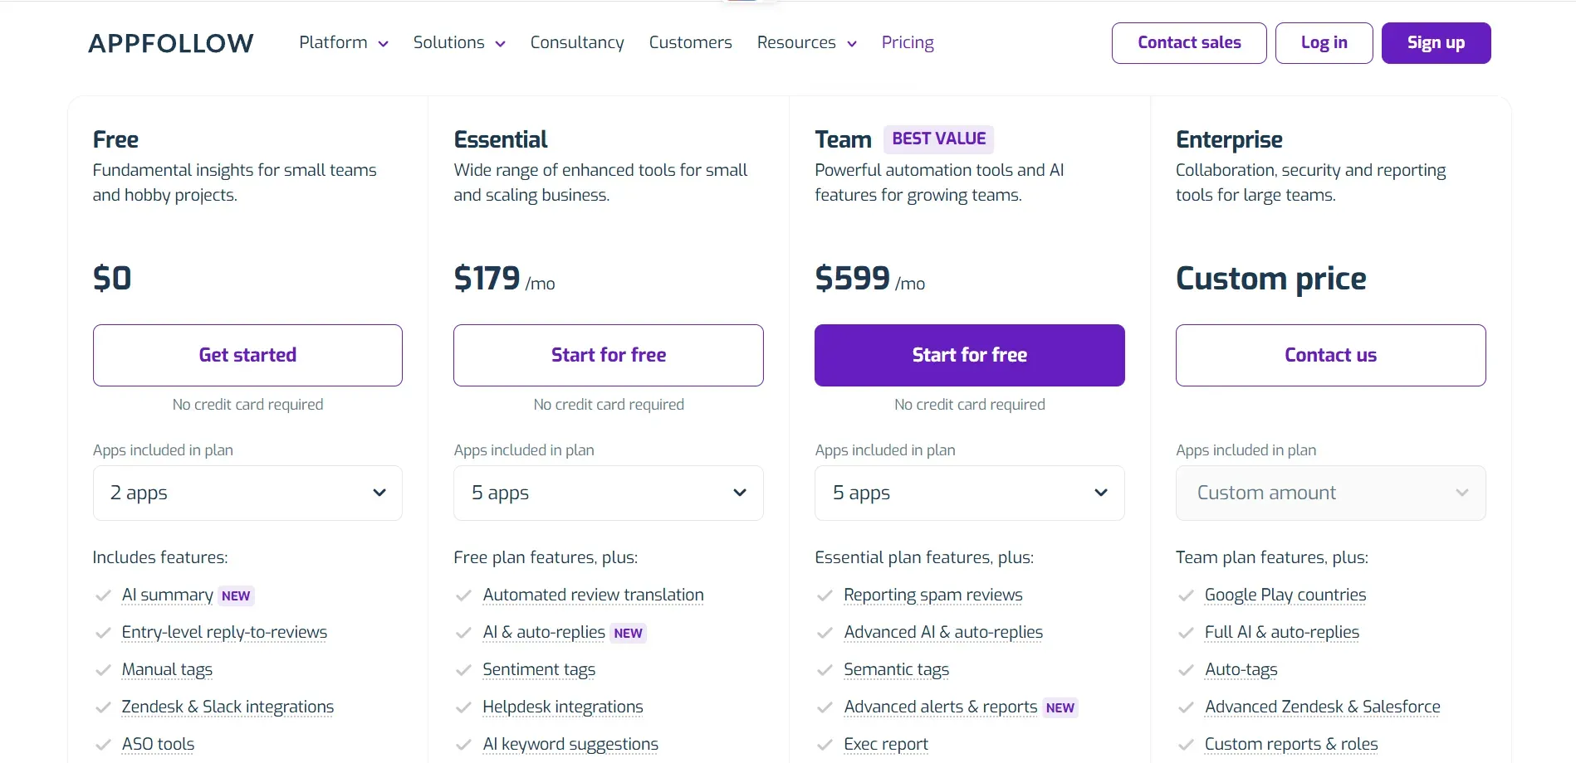Screen dimensions: 1576x763
Task: Click the Sign up button
Action: tap(1436, 43)
